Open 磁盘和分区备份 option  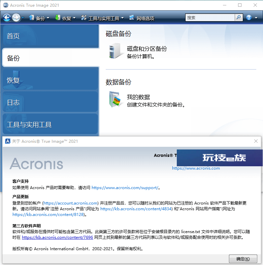(147, 49)
